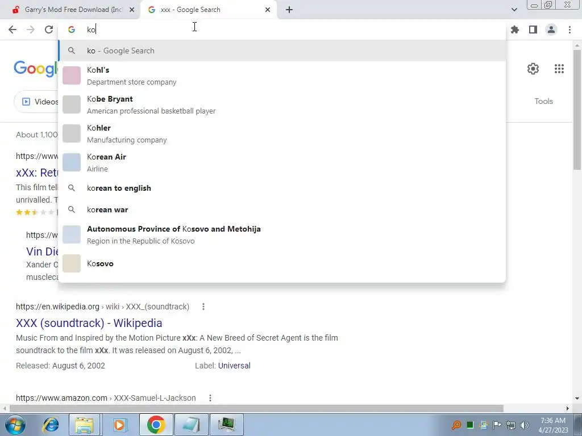Open the Vin Diesel result link

42,251
